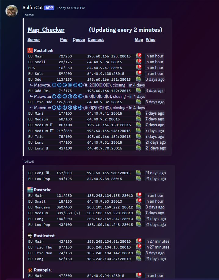Click the EU Medium 68/100 population value

[x=65, y=119]
